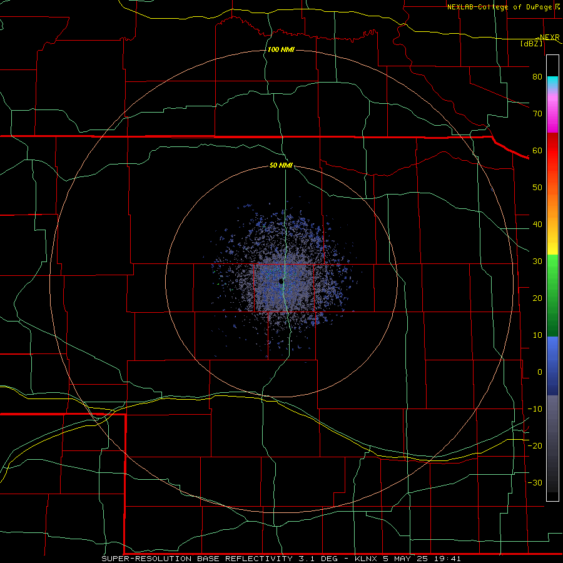Click the 60 value on dBZ scale
The height and width of the screenshot is (563, 563).
click(x=537, y=151)
